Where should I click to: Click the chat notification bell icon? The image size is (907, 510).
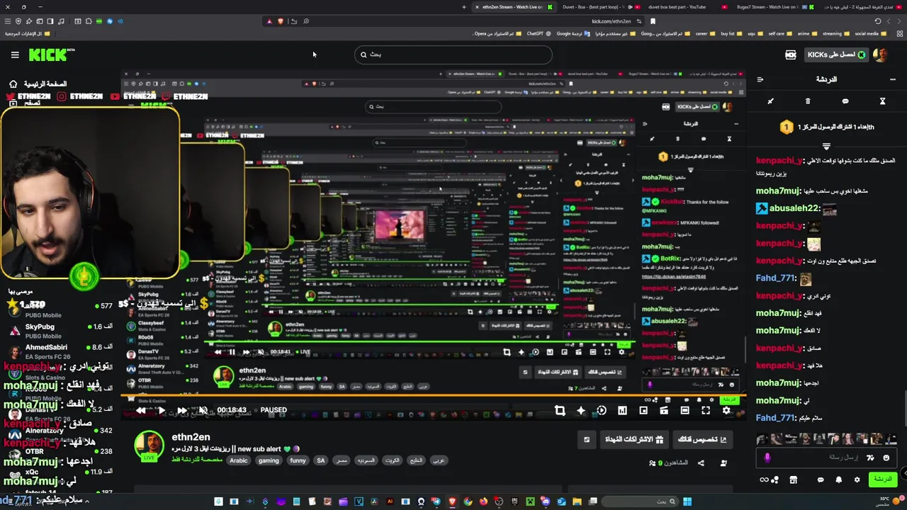pos(839,480)
